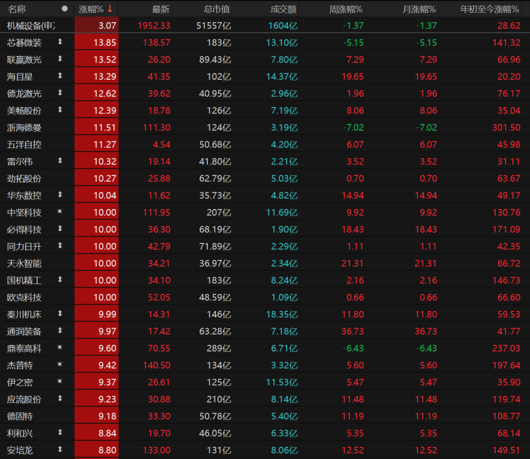Click the marker icon next to 联赢激光
This screenshot has width=530, height=459.
[61, 59]
